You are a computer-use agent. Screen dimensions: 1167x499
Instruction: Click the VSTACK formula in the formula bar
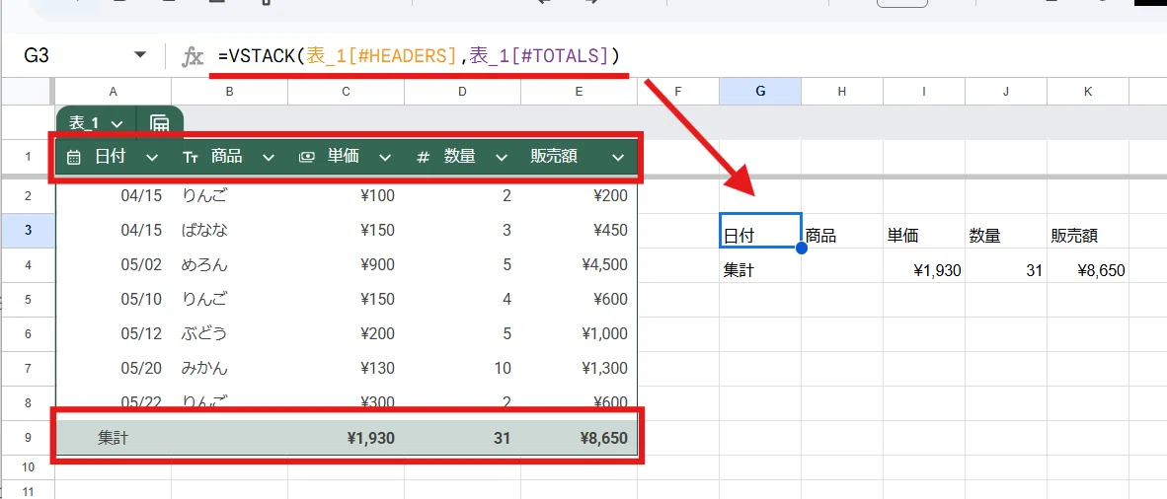pos(419,56)
